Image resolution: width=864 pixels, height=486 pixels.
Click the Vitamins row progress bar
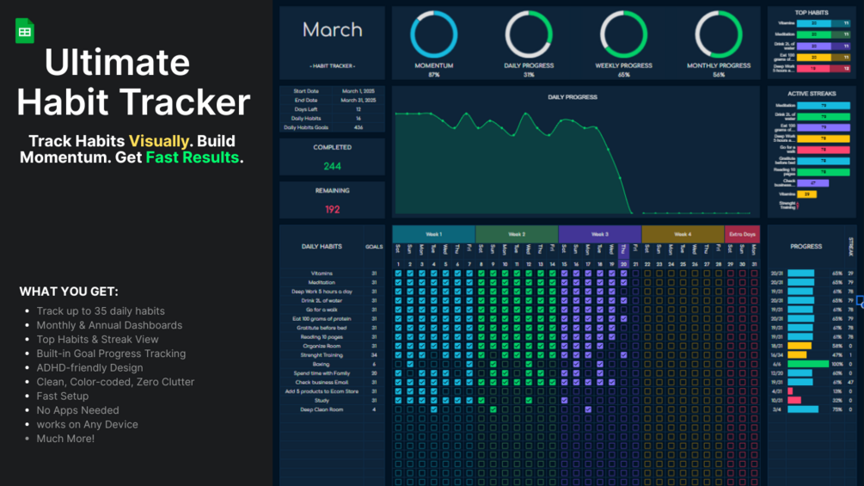click(x=800, y=274)
